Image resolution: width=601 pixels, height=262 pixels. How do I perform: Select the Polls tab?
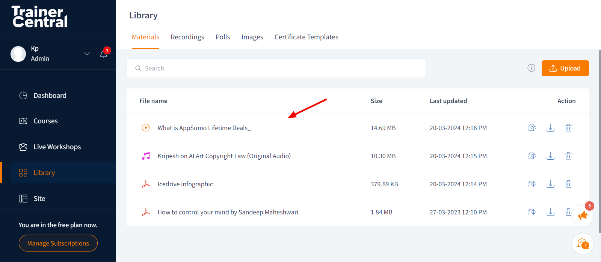[x=223, y=37]
